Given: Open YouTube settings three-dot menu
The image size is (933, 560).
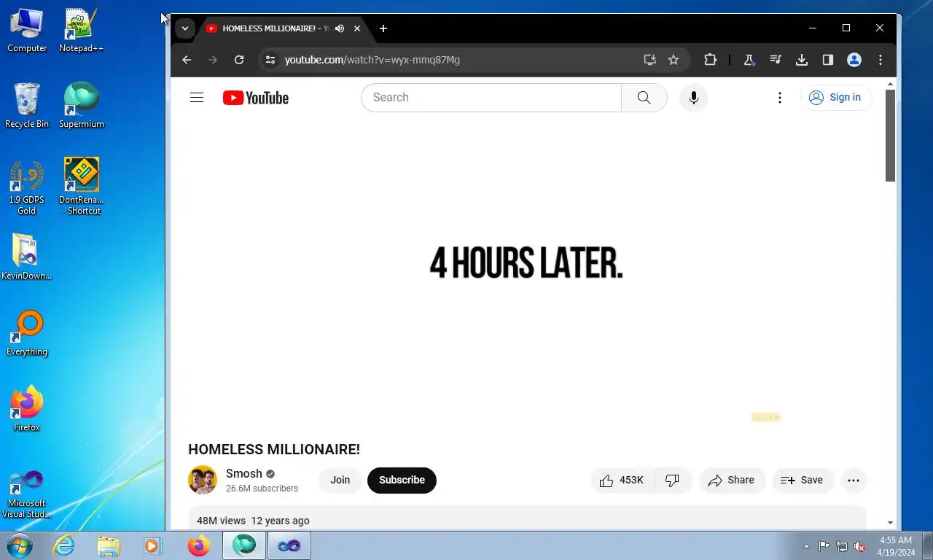Looking at the screenshot, I should [x=780, y=98].
